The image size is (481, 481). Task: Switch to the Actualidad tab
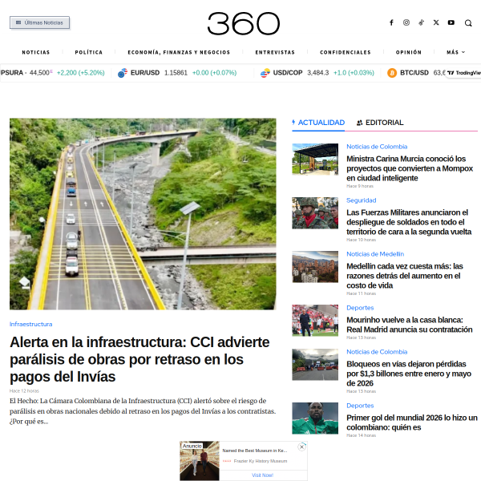(318, 123)
